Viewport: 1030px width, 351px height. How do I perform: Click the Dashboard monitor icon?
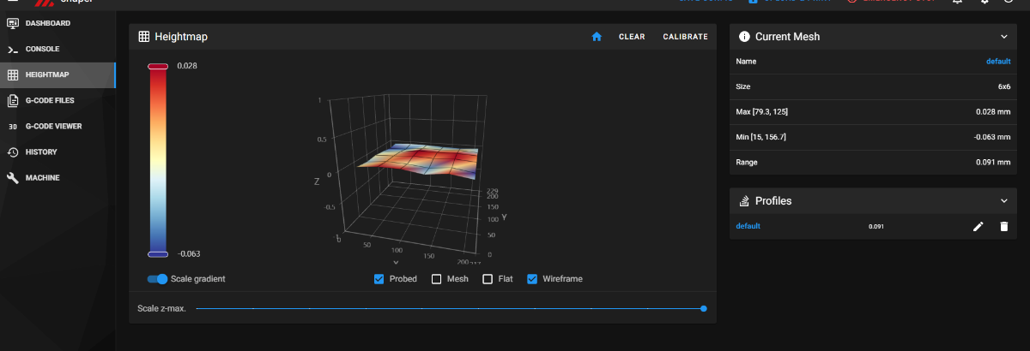(x=13, y=23)
